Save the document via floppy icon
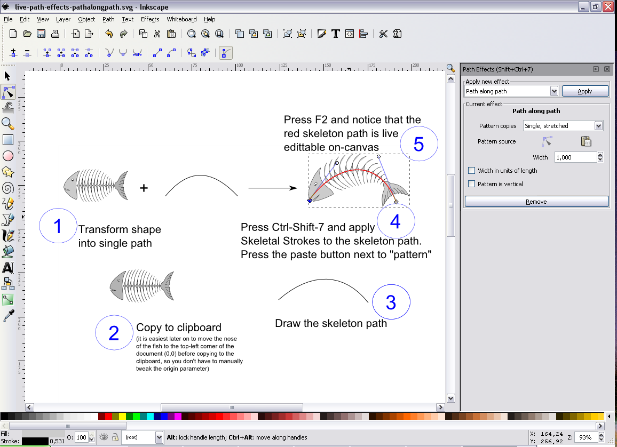617x447 pixels. click(x=41, y=34)
